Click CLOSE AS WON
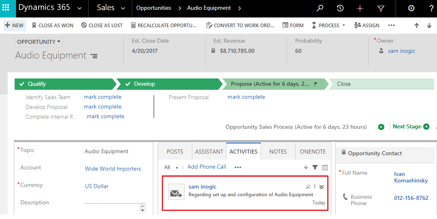437x219 pixels. [x=53, y=25]
